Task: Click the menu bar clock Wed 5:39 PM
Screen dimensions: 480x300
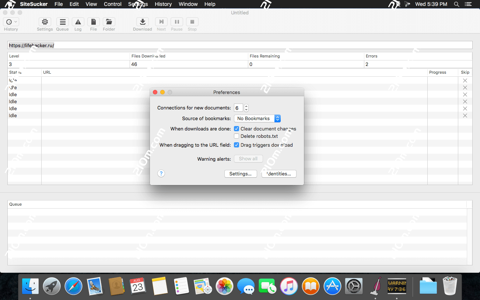Action: (x=431, y=4)
